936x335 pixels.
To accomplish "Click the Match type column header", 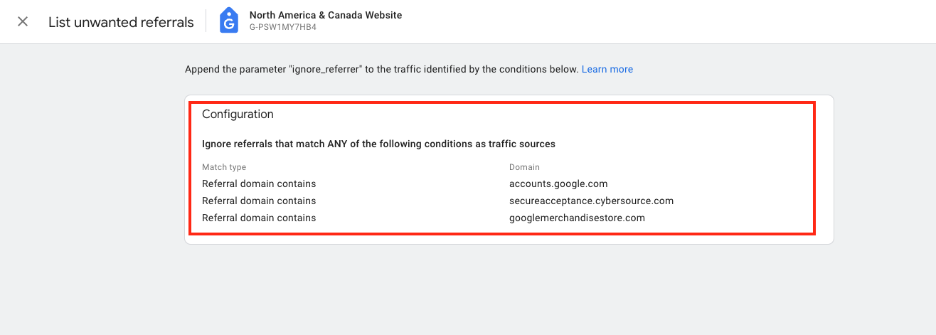I will click(224, 167).
